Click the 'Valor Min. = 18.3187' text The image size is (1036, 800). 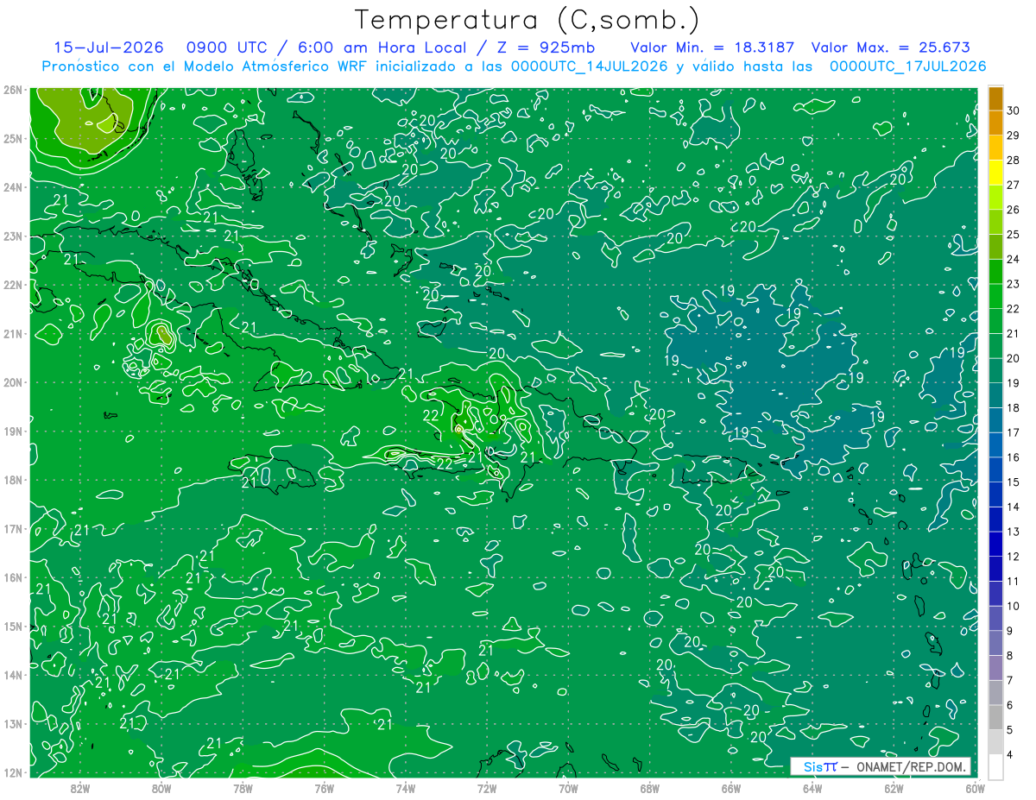pos(712,47)
